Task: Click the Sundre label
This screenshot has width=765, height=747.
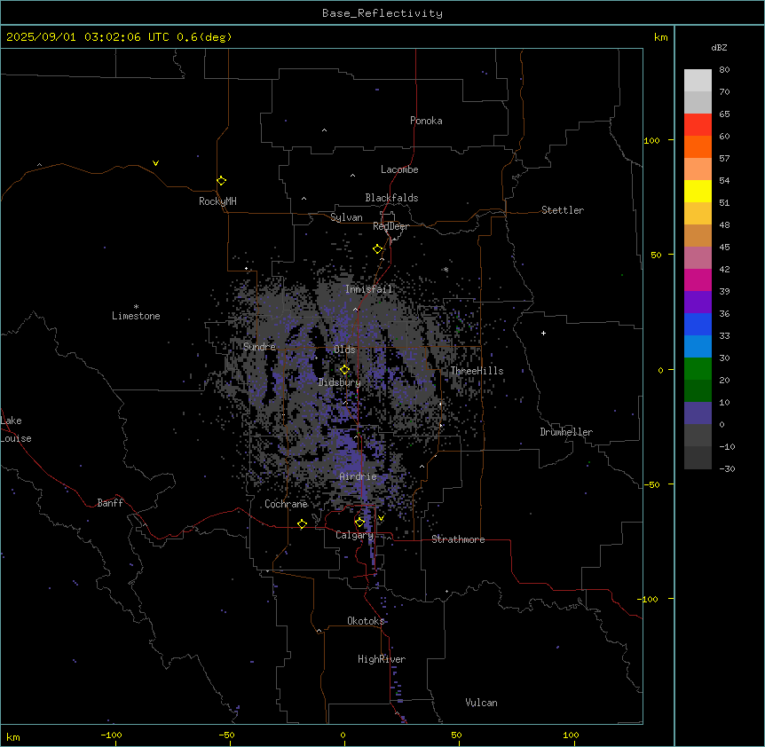Action: point(259,347)
